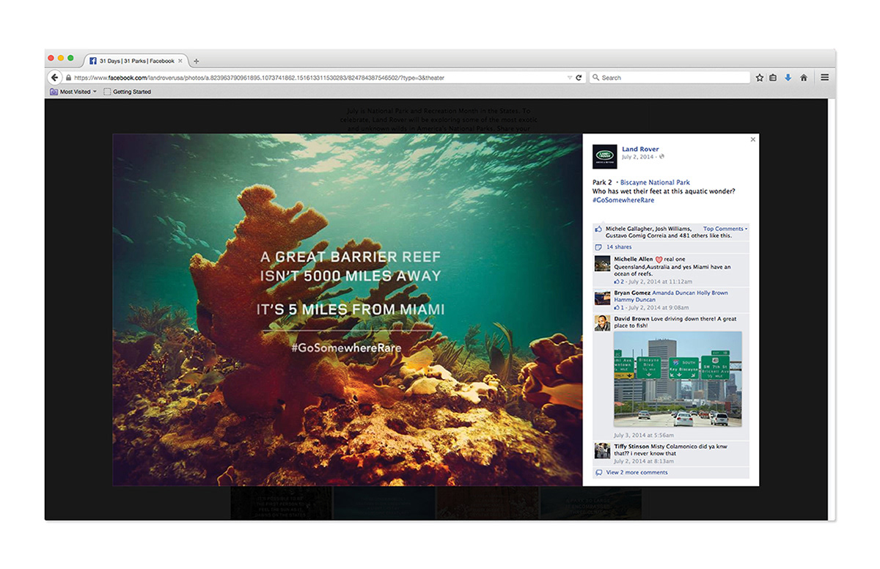Viewport: 880px width, 569px height.
Task: Open Michelle Allen's profile name
Action: pos(633,260)
